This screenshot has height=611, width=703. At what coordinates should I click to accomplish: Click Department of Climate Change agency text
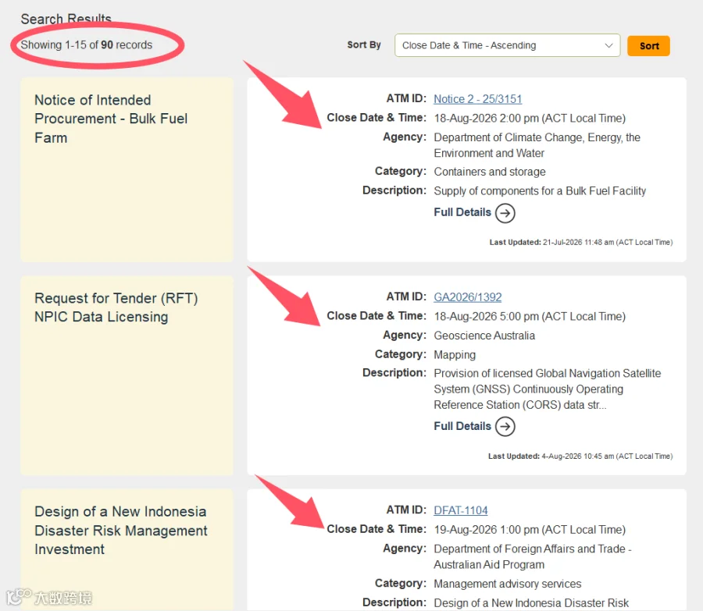click(537, 145)
